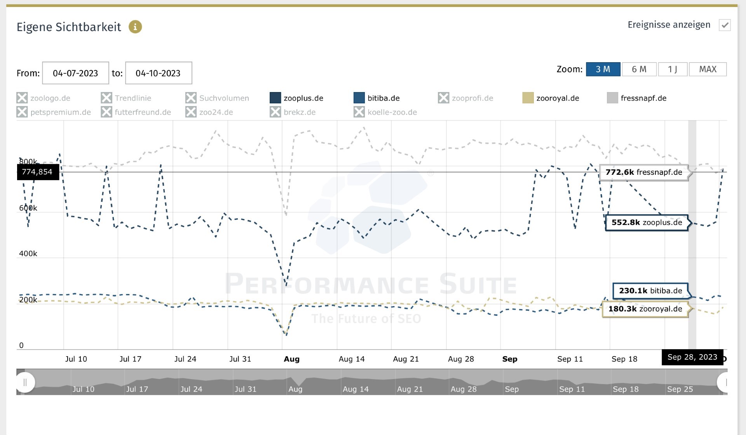Screen dimensions: 746x435
Task: Select the 6 M zoom range
Action: (639, 69)
